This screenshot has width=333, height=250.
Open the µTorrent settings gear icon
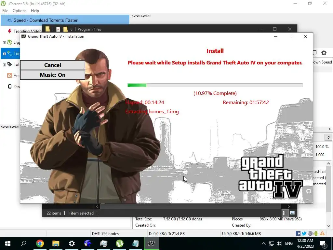(x=324, y=52)
